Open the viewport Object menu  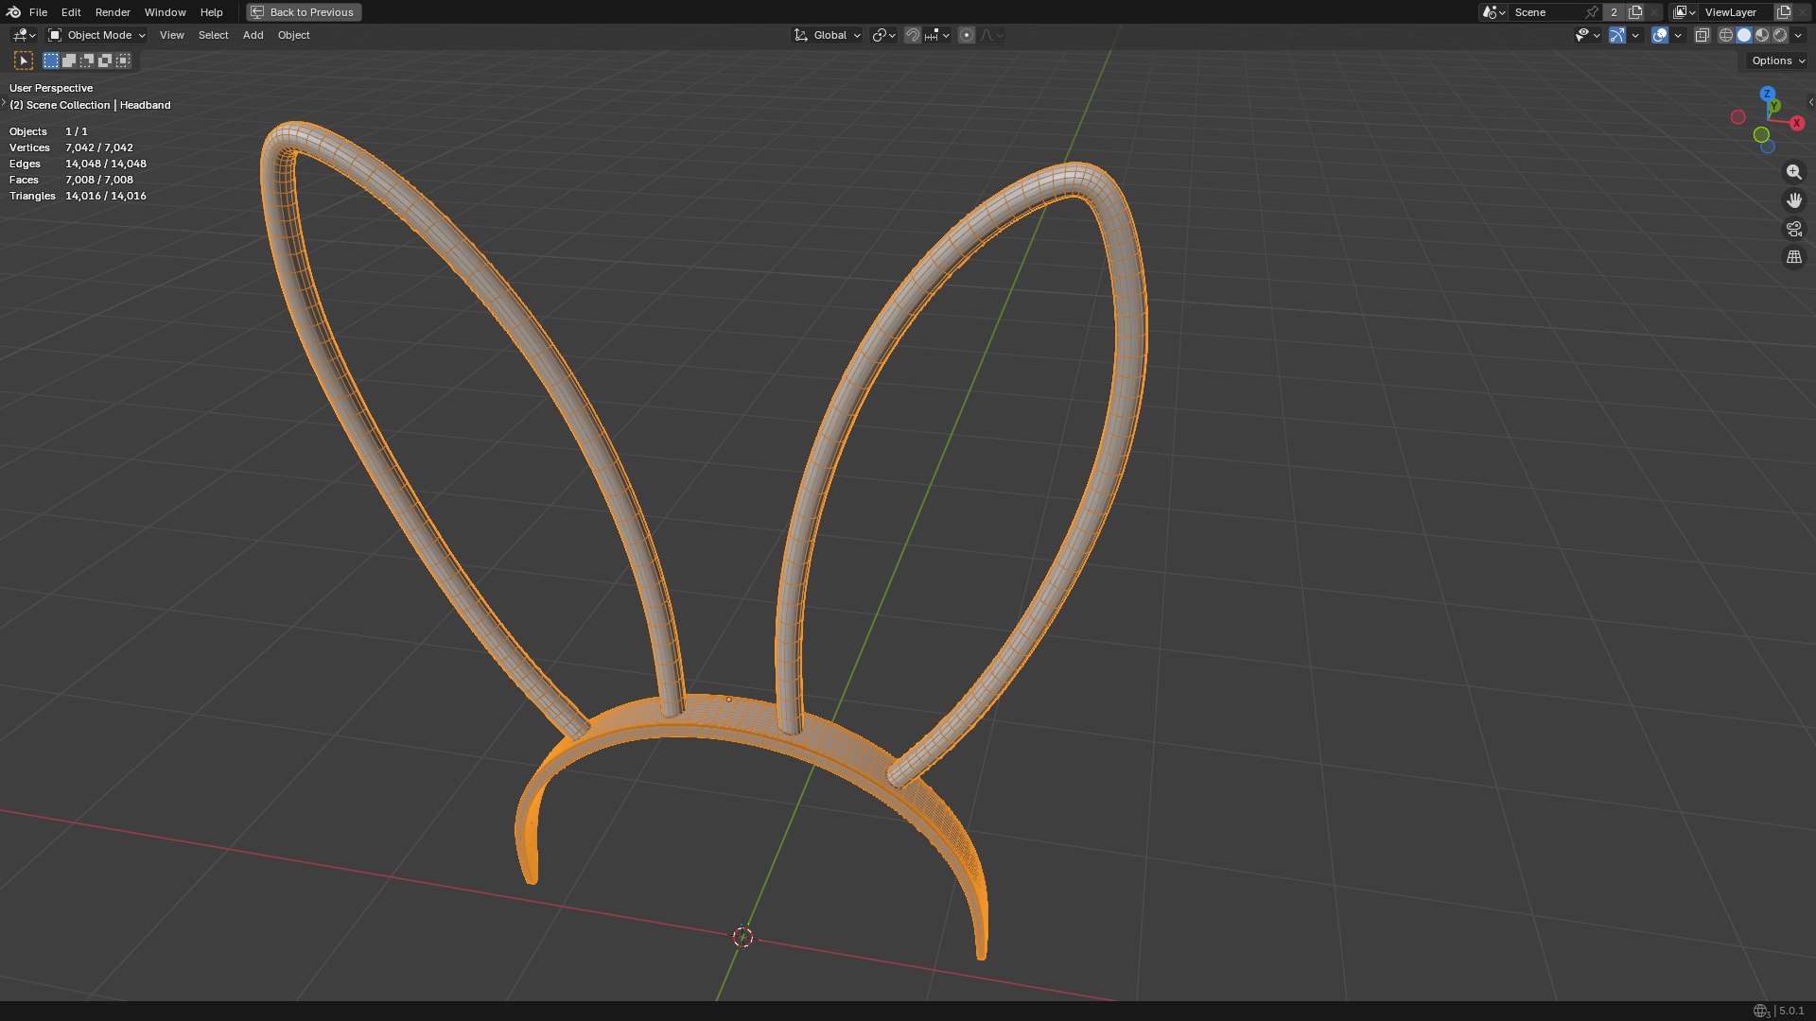pyautogui.click(x=294, y=35)
